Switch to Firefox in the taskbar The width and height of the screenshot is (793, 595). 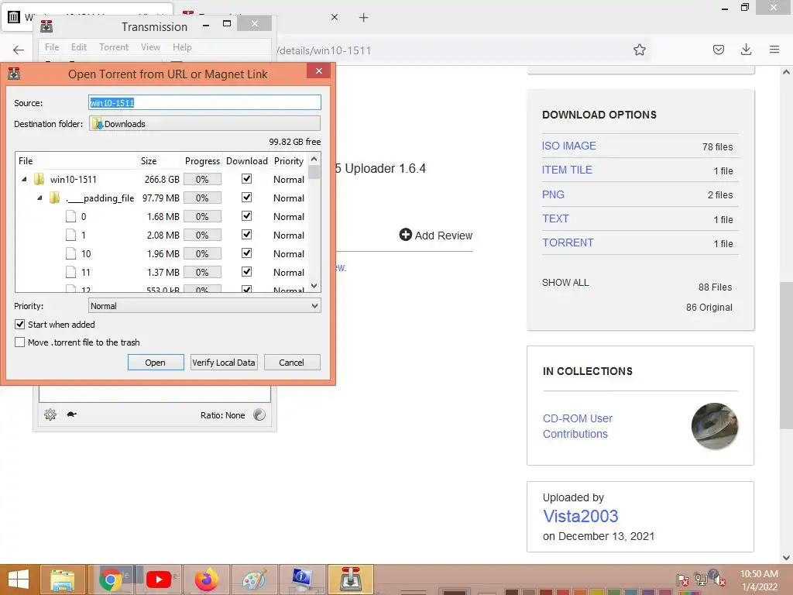point(206,580)
